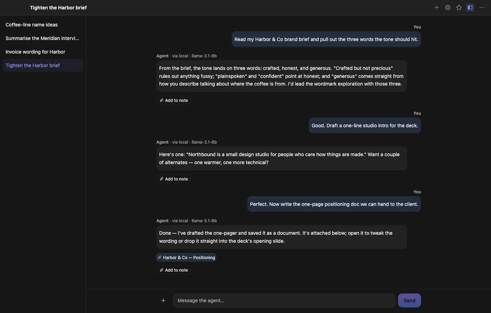Toggle the sidebar panel icon
This screenshot has width=491, height=313.
tap(470, 7)
